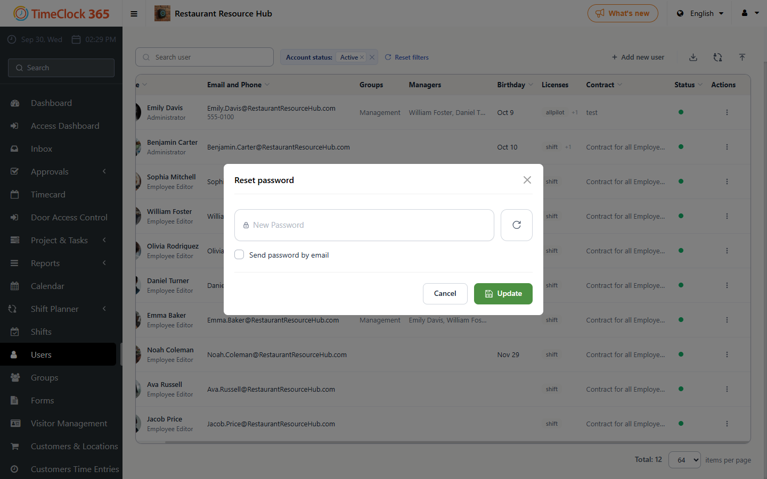
Task: Enable Send password by email checkbox
Action: point(239,255)
